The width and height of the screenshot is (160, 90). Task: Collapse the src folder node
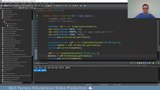point(3,22)
